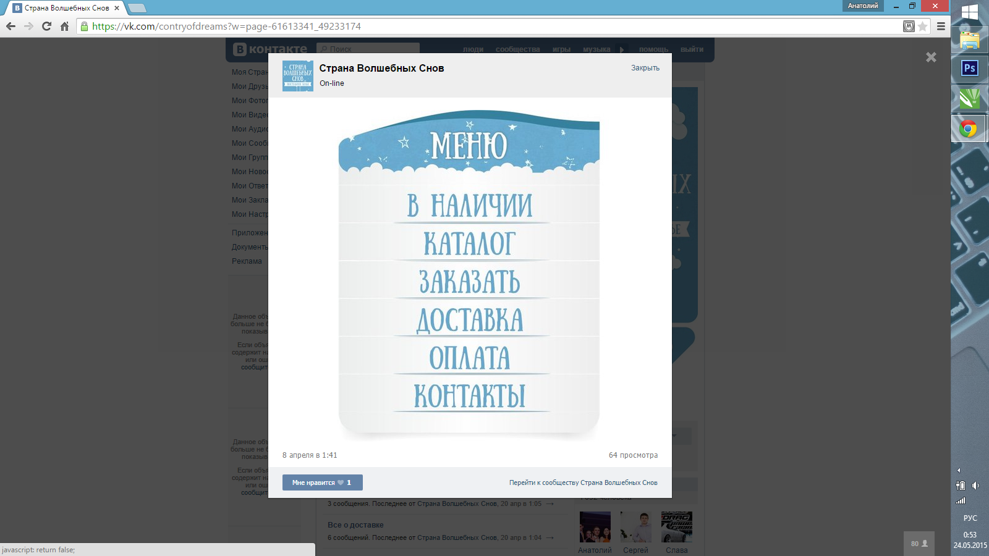Open Перейти к сообществу Страна Волшебных Снов
989x556 pixels.
click(x=583, y=482)
